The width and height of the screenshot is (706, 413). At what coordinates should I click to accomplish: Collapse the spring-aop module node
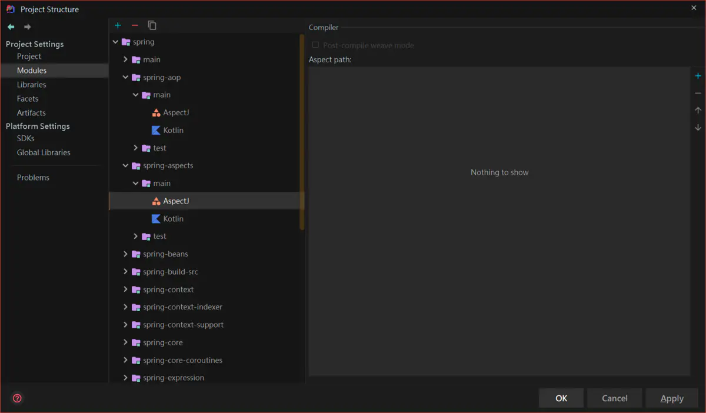pos(125,77)
